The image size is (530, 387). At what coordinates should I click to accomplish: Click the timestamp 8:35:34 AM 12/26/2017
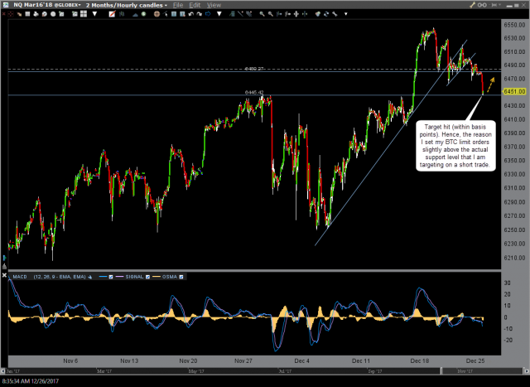point(30,381)
